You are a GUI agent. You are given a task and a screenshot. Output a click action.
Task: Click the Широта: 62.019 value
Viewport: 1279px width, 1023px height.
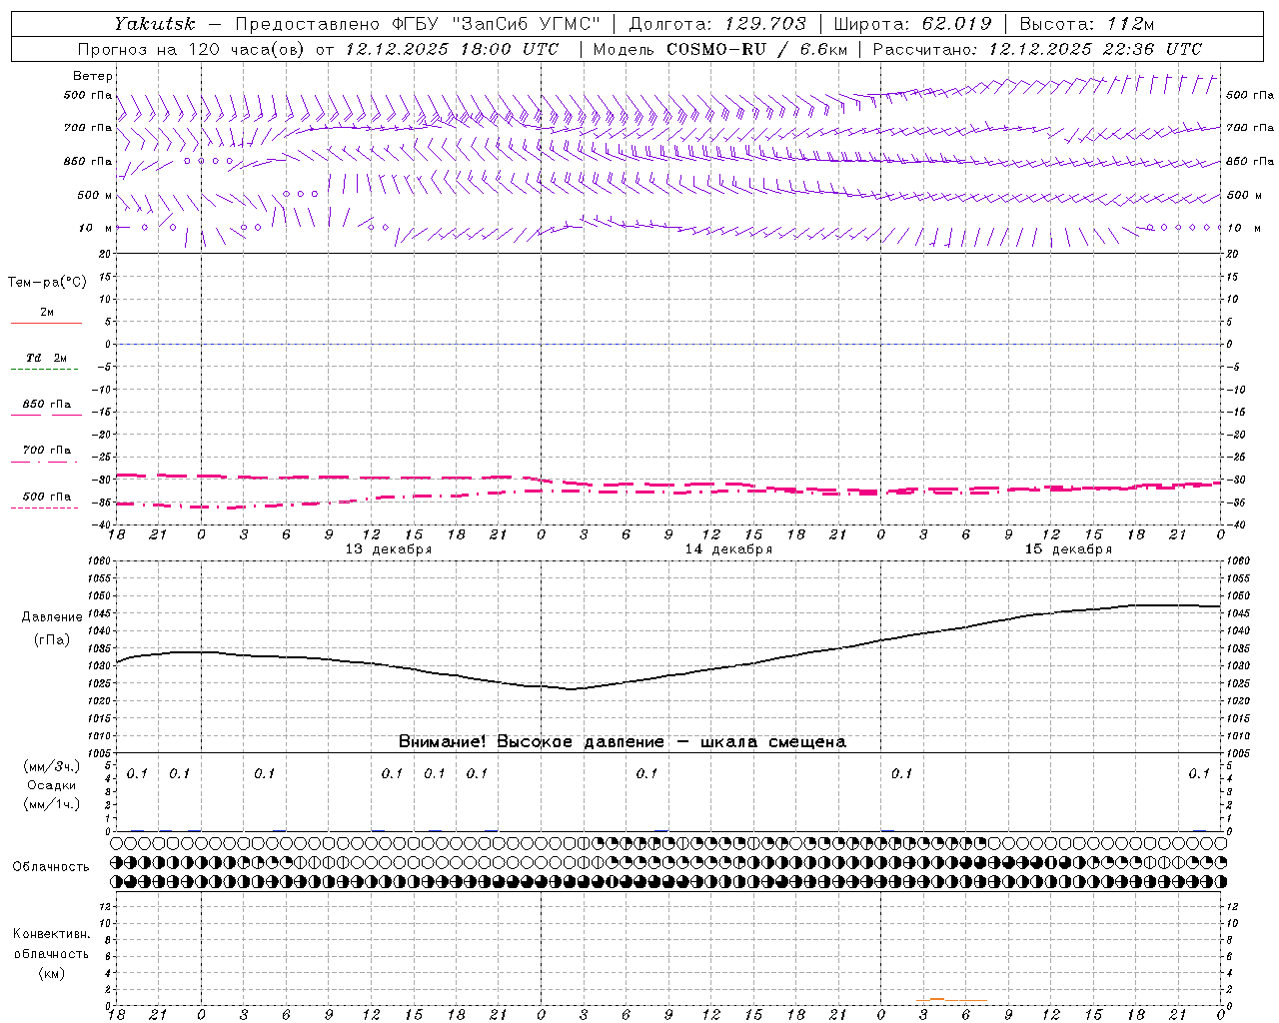click(912, 23)
